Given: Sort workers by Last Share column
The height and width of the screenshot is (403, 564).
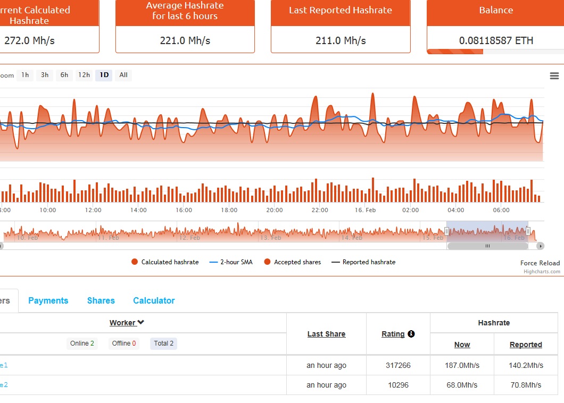Looking at the screenshot, I should point(326,334).
